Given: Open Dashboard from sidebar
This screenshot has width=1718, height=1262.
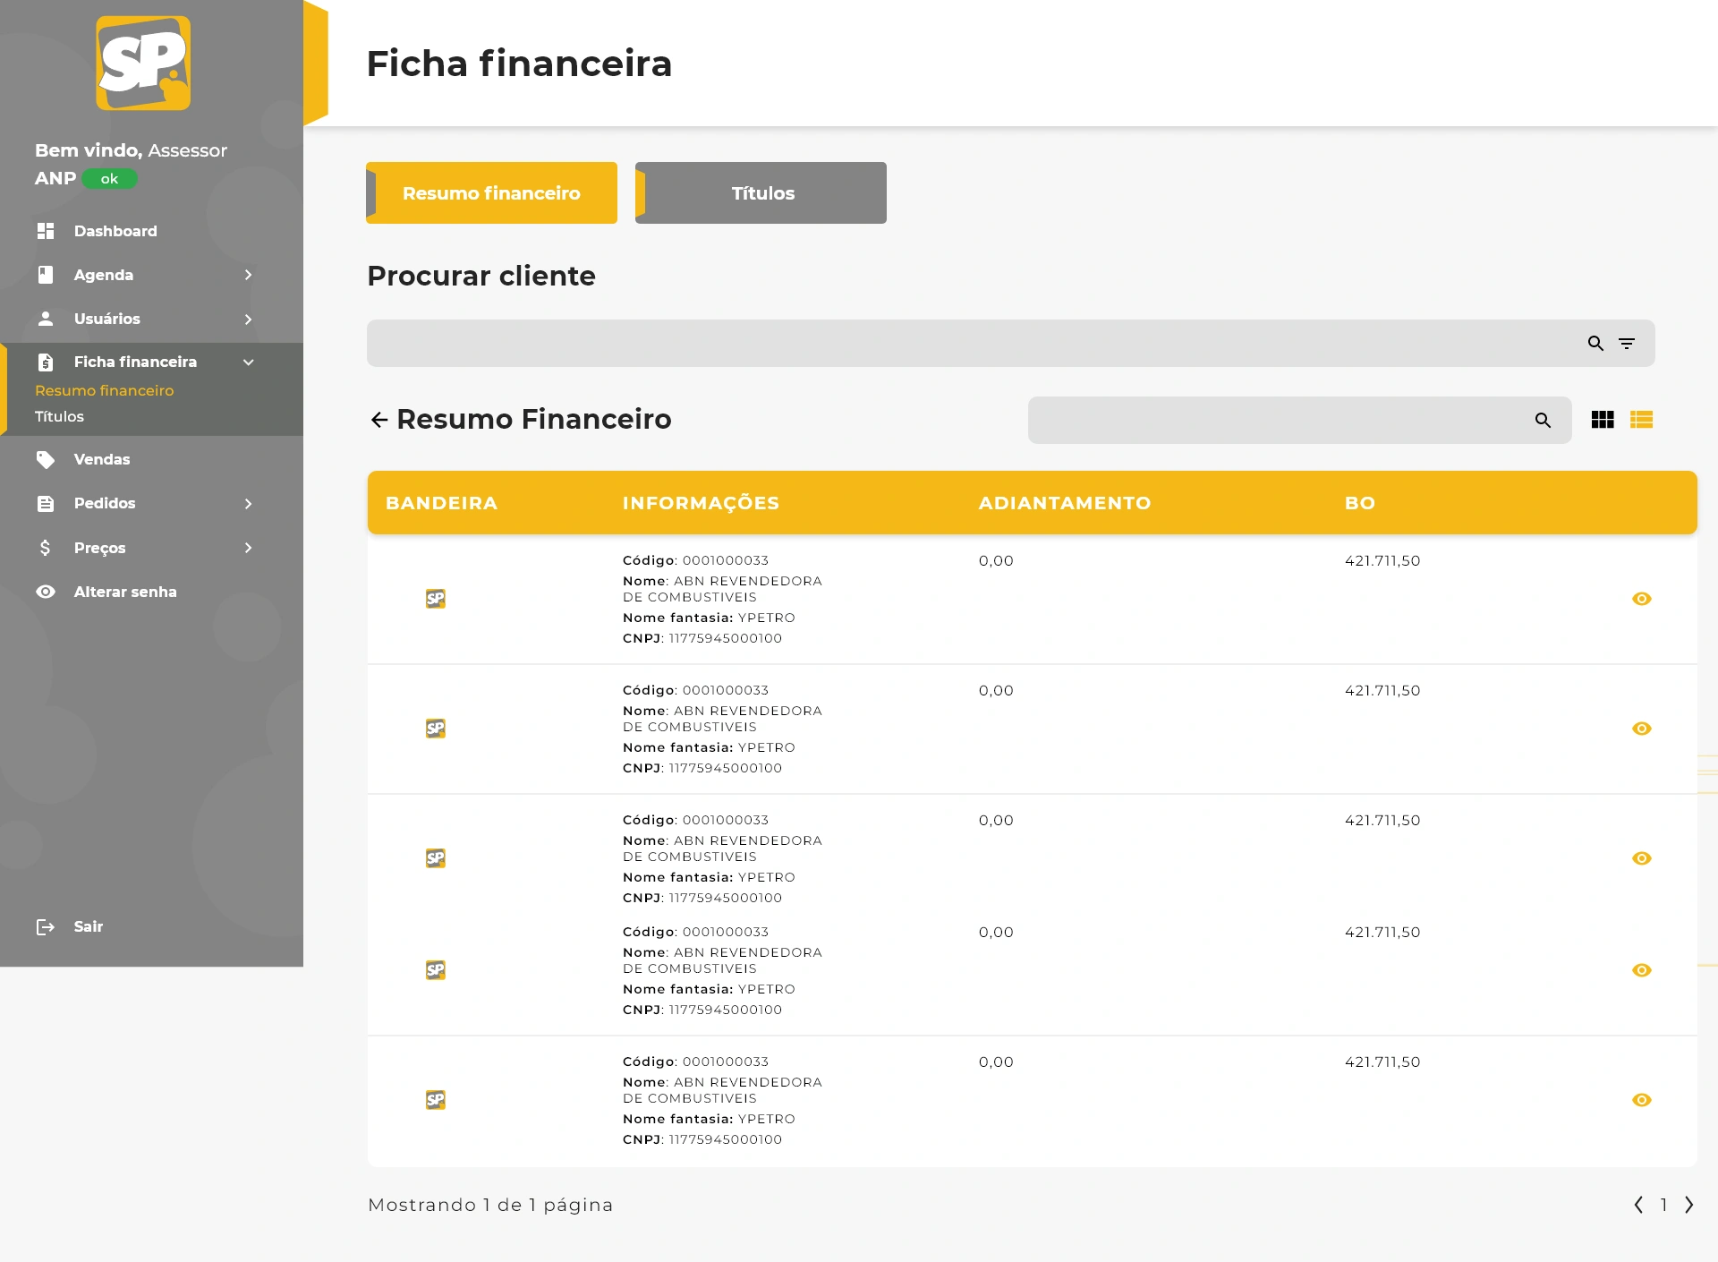Looking at the screenshot, I should pyautogui.click(x=115, y=231).
